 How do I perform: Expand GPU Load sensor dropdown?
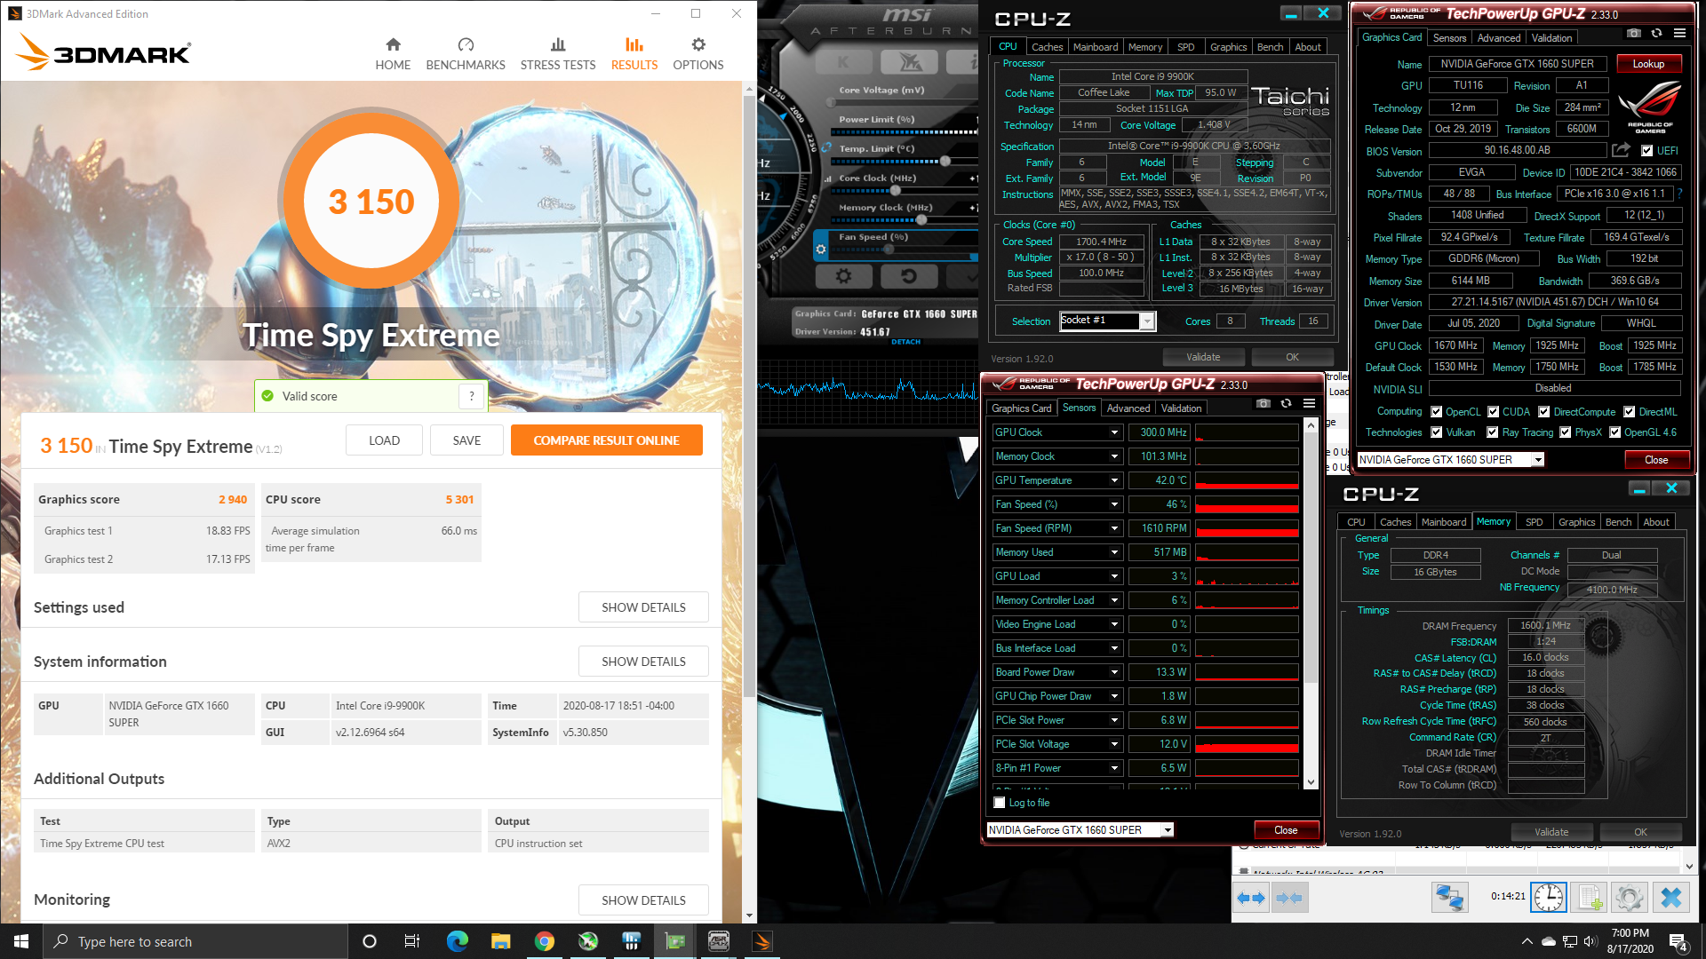coord(1114,576)
